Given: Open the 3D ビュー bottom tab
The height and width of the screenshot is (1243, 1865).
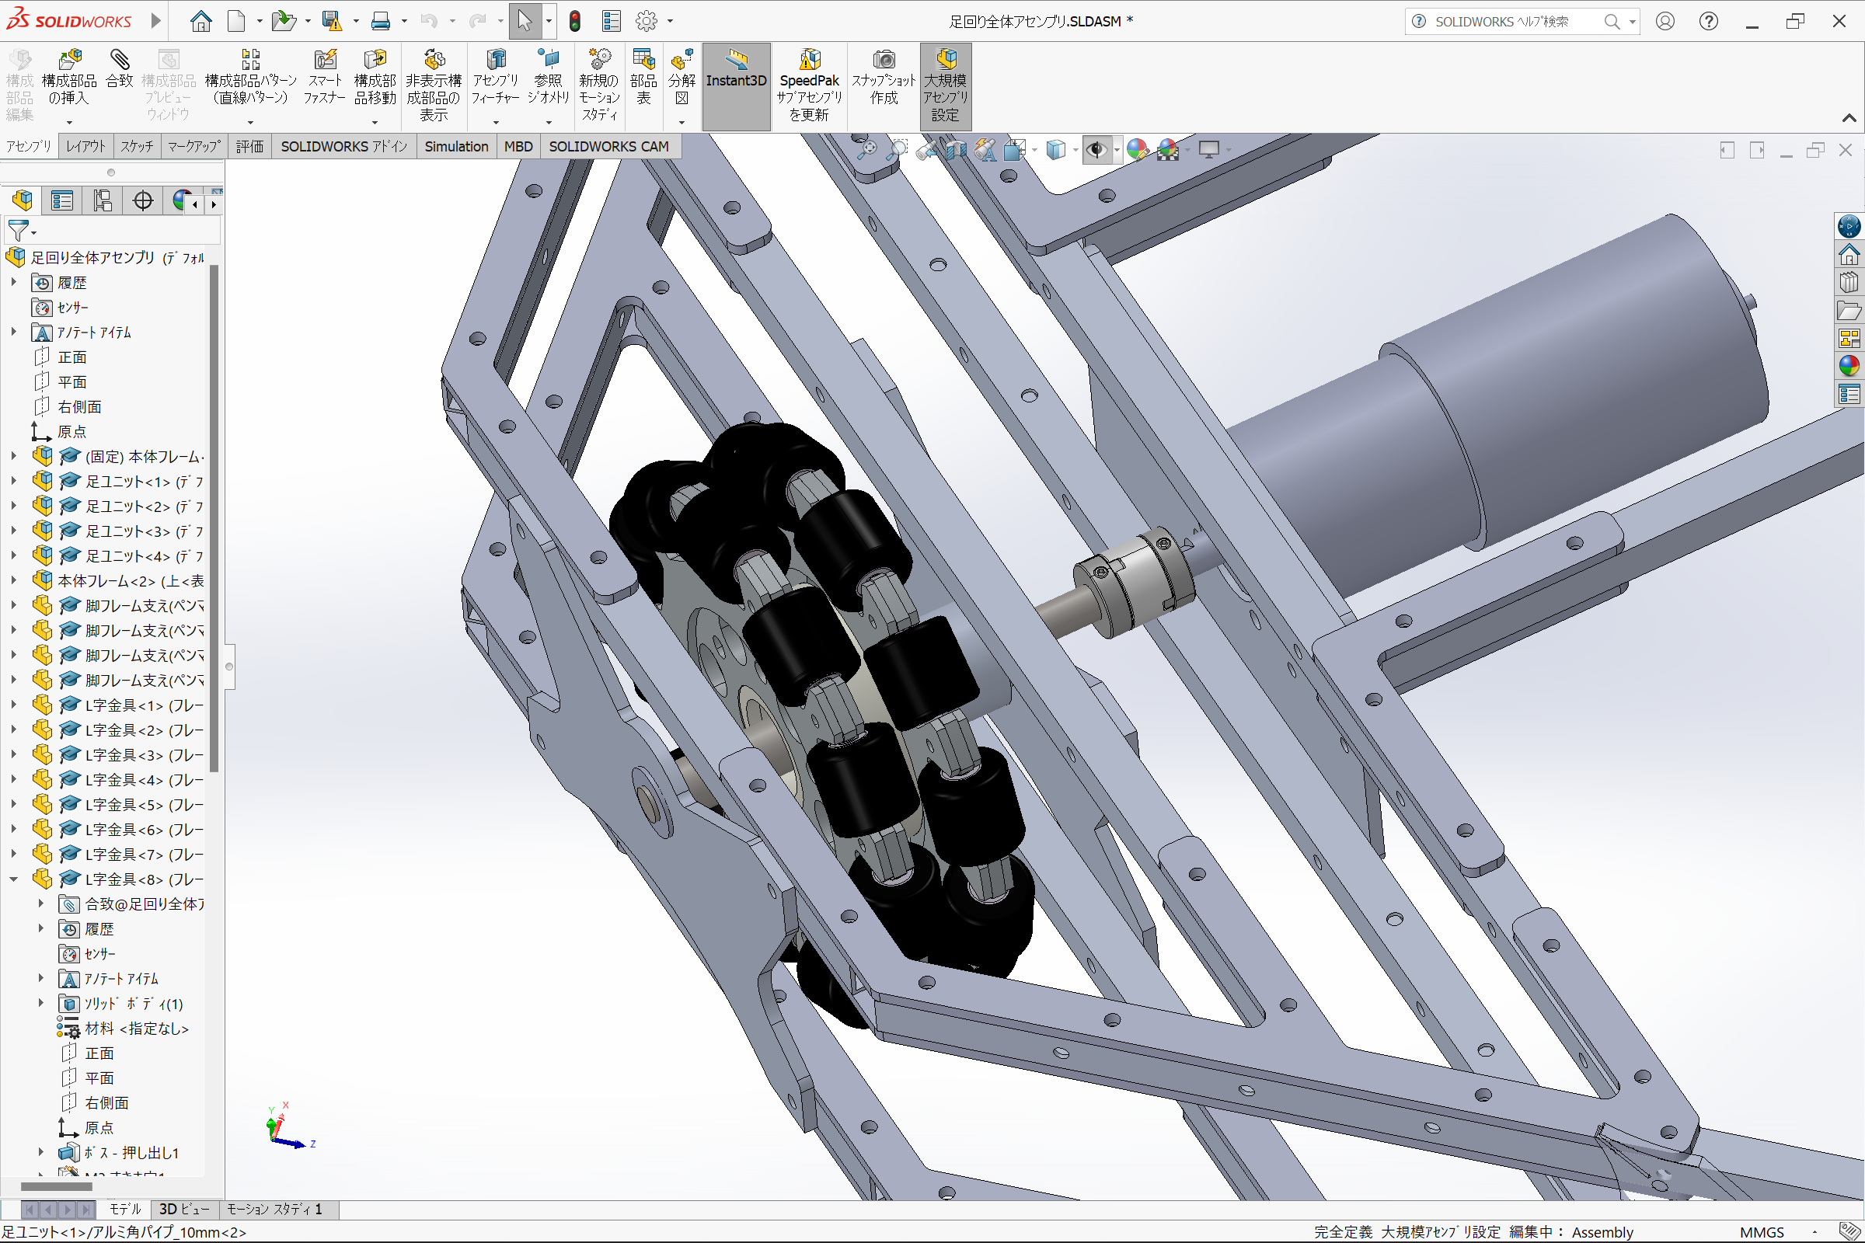Looking at the screenshot, I should (185, 1209).
